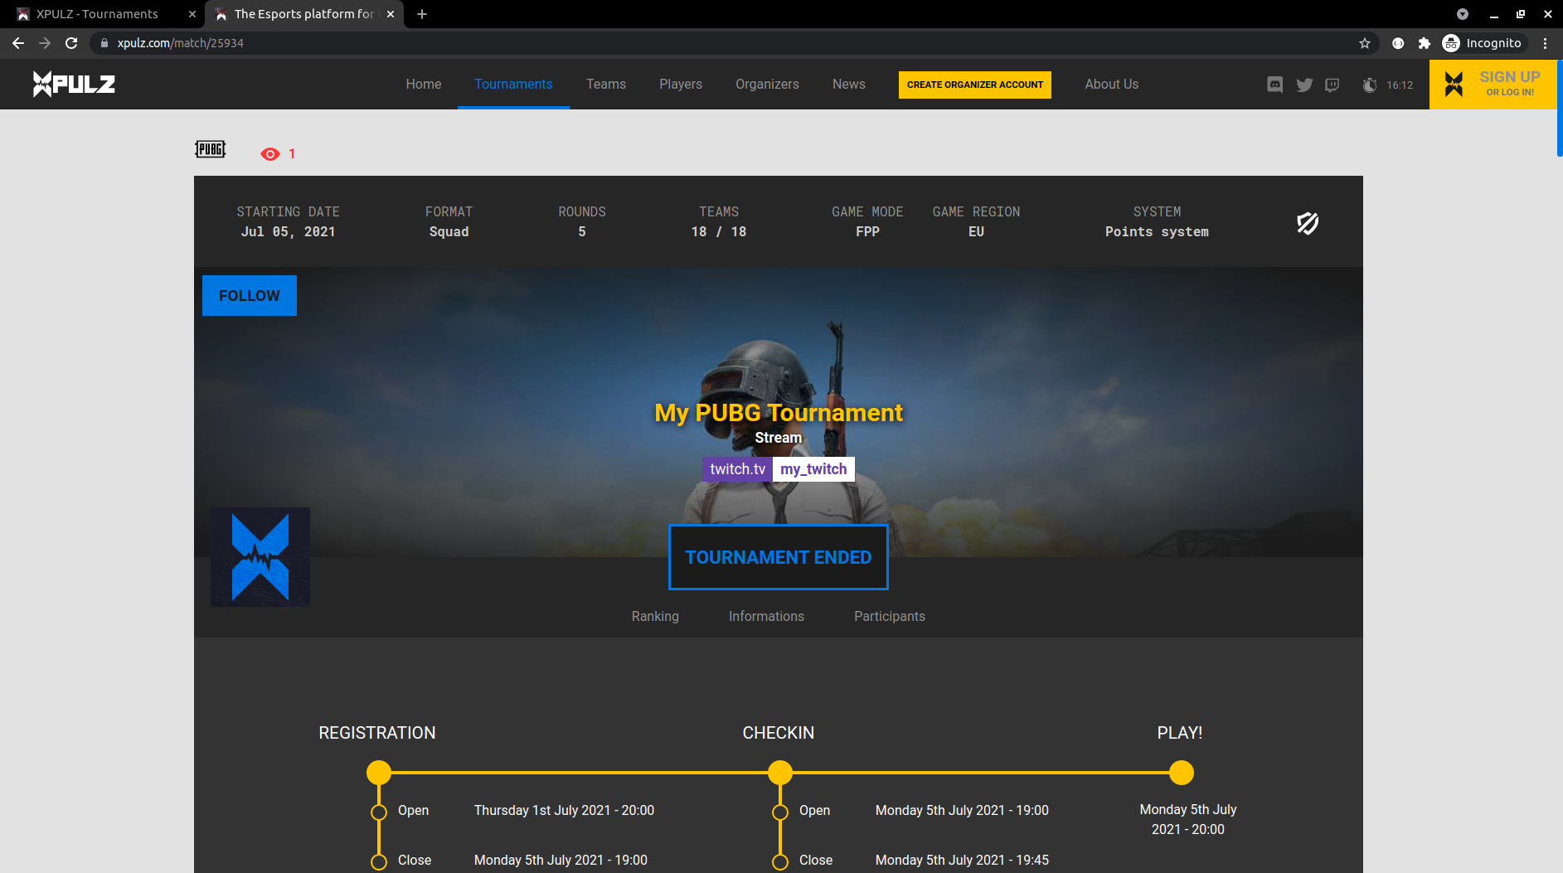This screenshot has height=873, width=1563.
Task: Click Thursday 1st July 2021 - 20:00 text
Action: [x=564, y=811]
